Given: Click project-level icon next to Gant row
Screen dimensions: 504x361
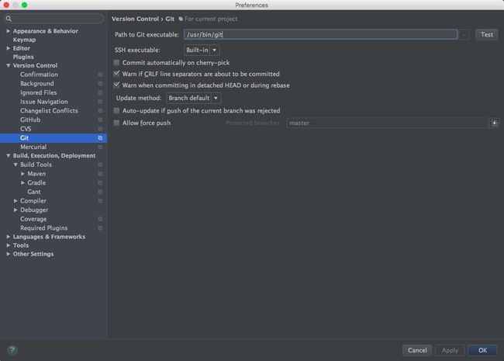Looking at the screenshot, I should (100, 192).
